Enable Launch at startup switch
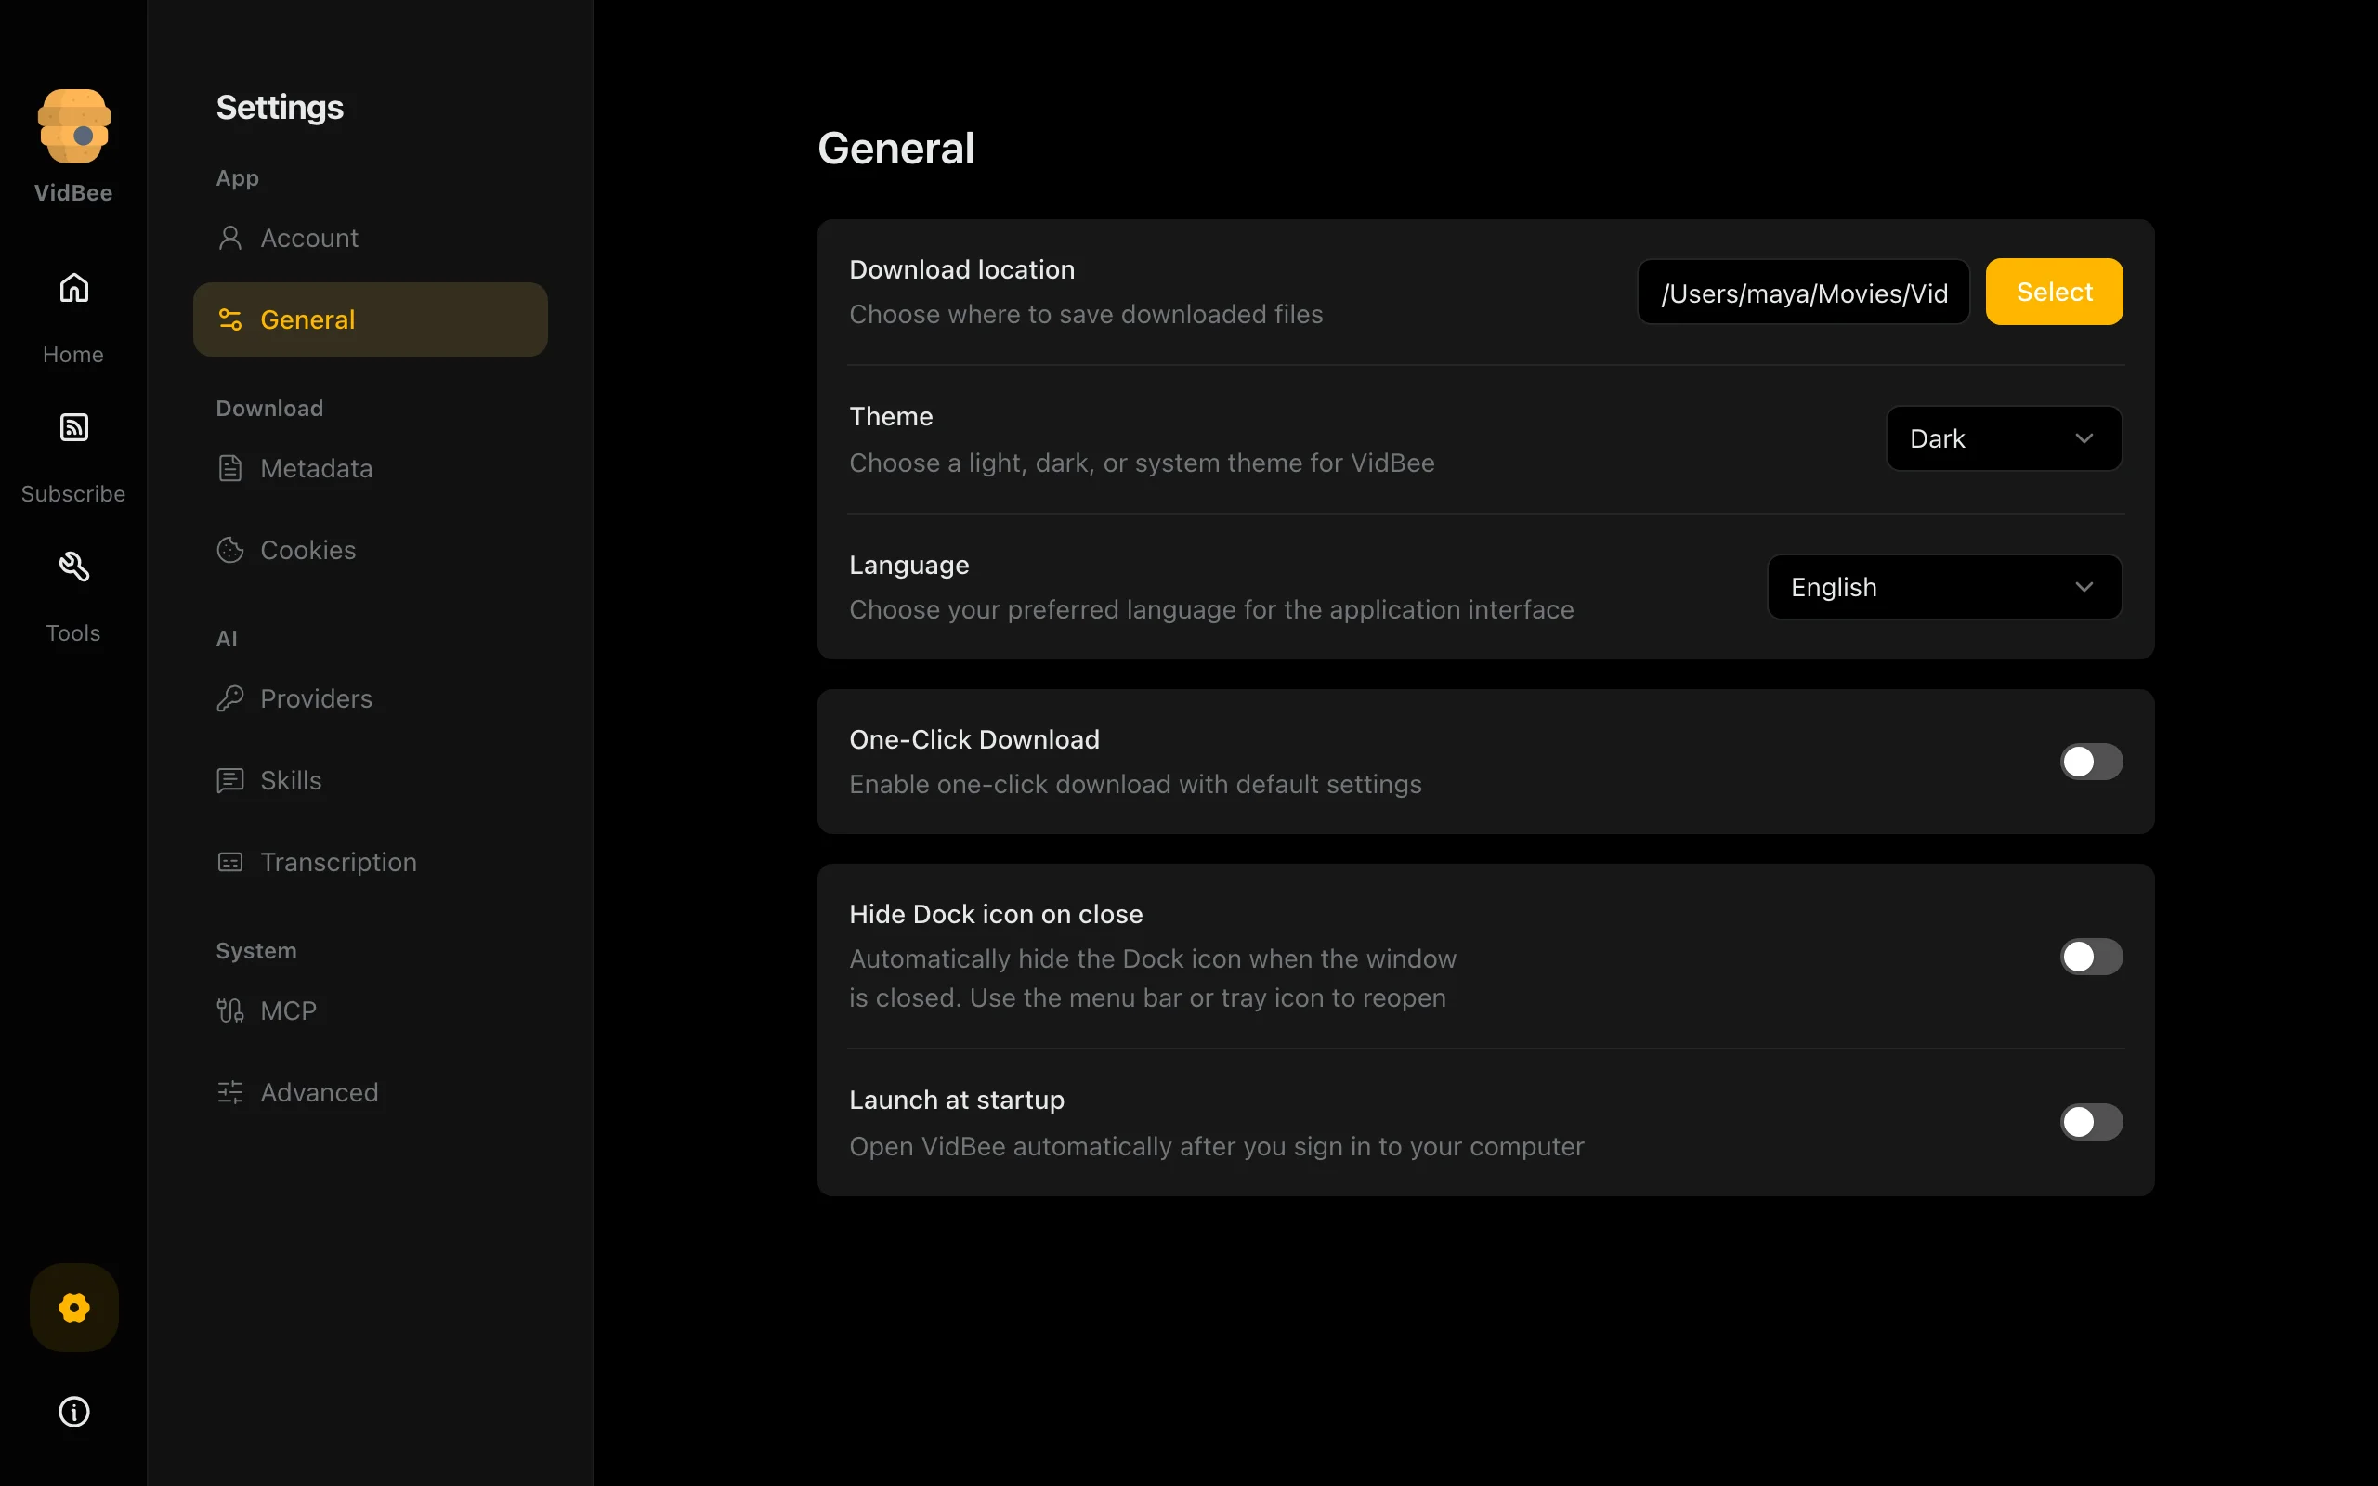The width and height of the screenshot is (2378, 1486). pyautogui.click(x=2091, y=1121)
